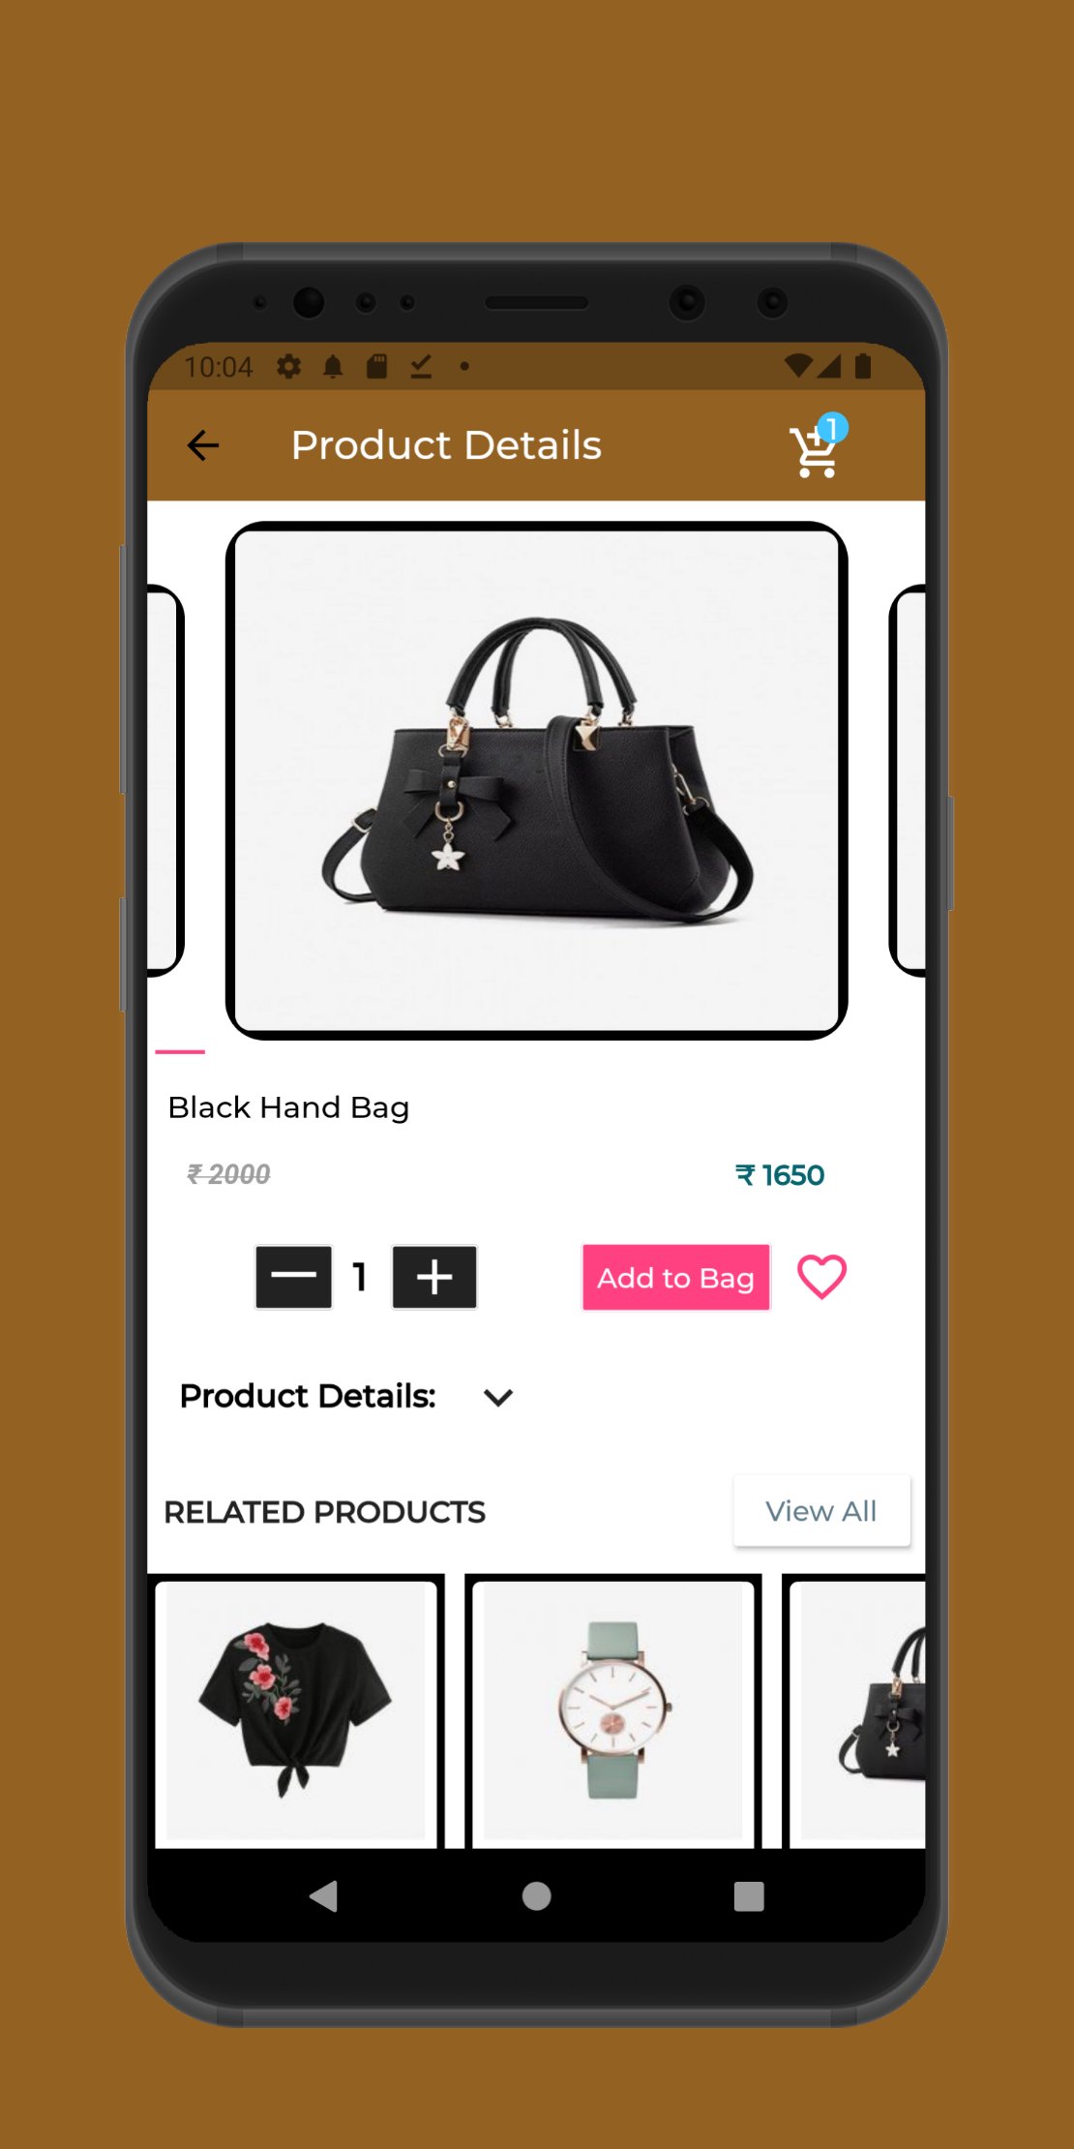Increase quantity with plus button
The image size is (1074, 2149).
pyautogui.click(x=434, y=1277)
